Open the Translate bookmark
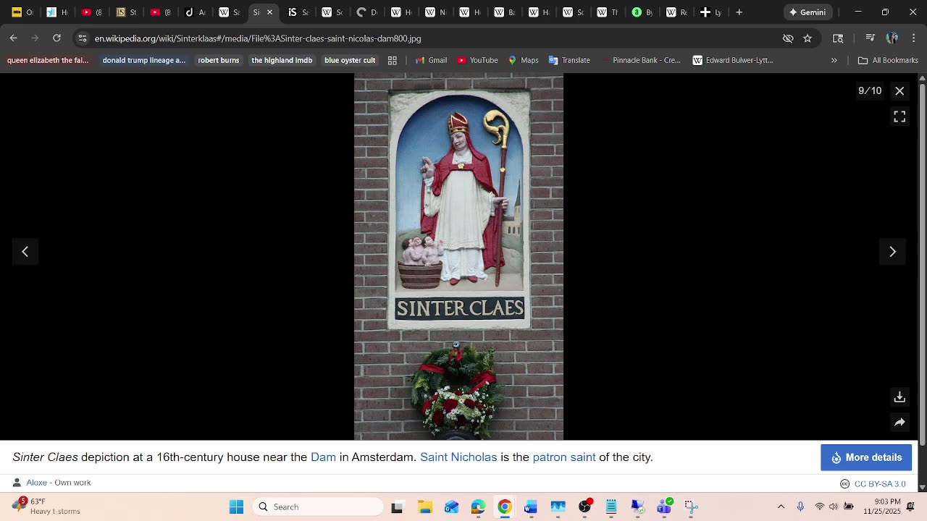Screen dimensions: 927x521 (569, 60)
